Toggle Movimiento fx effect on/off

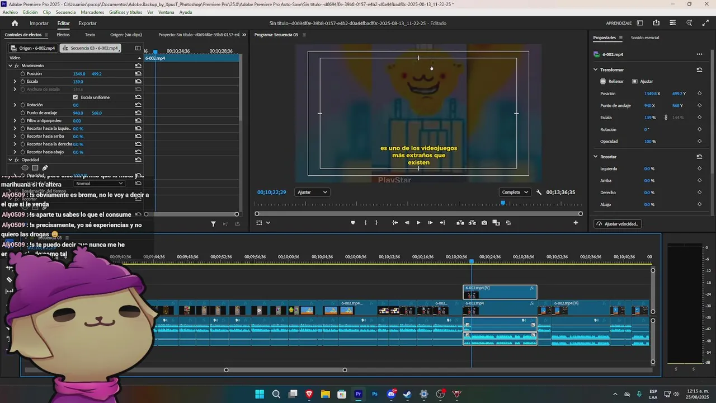point(17,65)
